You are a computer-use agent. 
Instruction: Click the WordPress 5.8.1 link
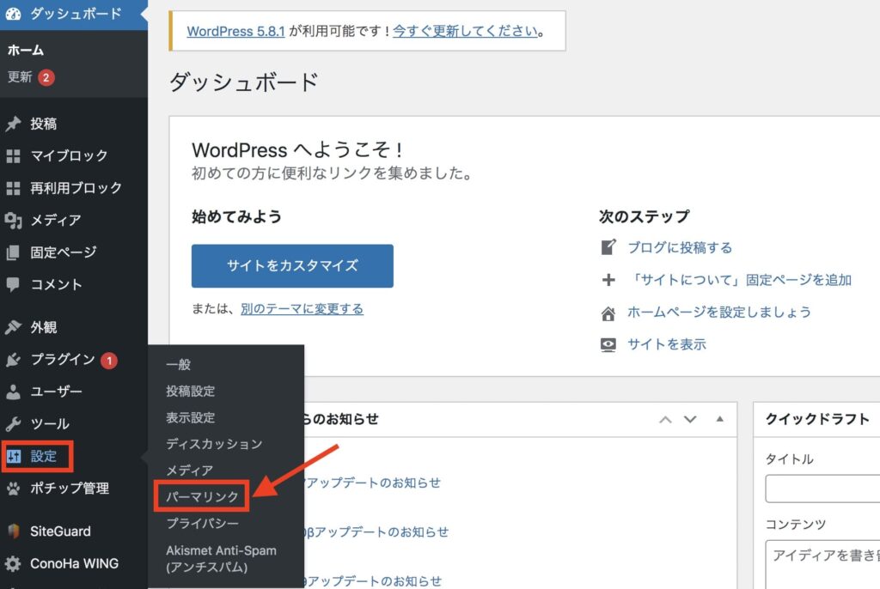tap(235, 32)
